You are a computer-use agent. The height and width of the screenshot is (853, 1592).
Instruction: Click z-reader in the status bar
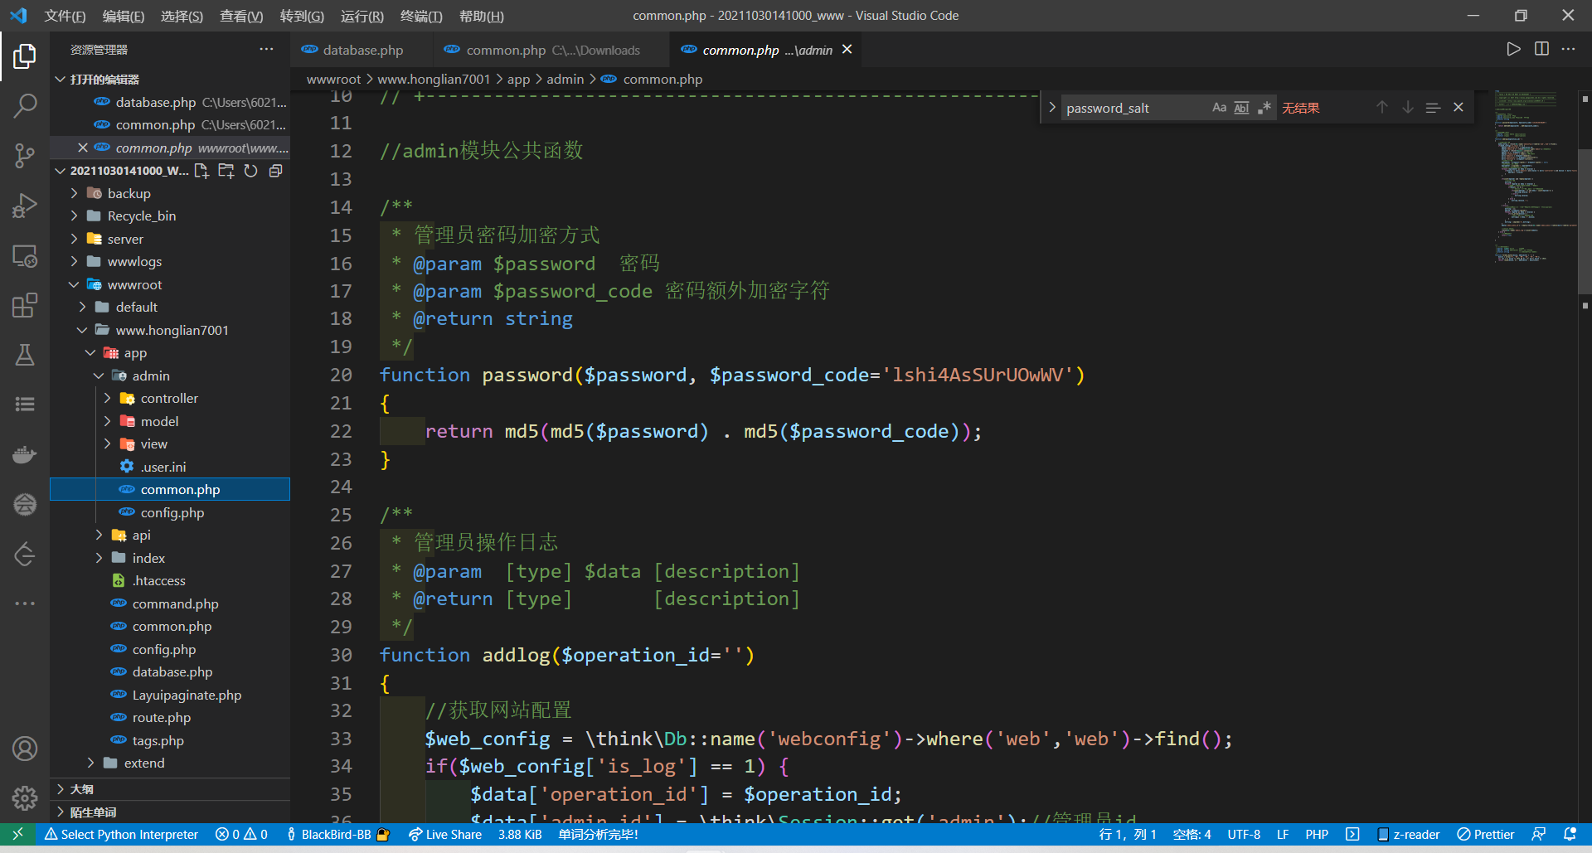tap(1408, 834)
